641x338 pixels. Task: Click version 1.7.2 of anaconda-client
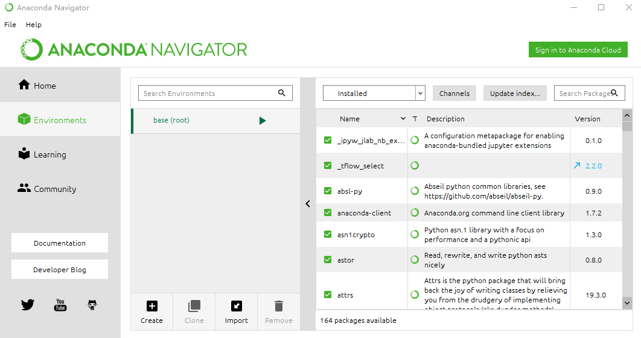pos(593,213)
